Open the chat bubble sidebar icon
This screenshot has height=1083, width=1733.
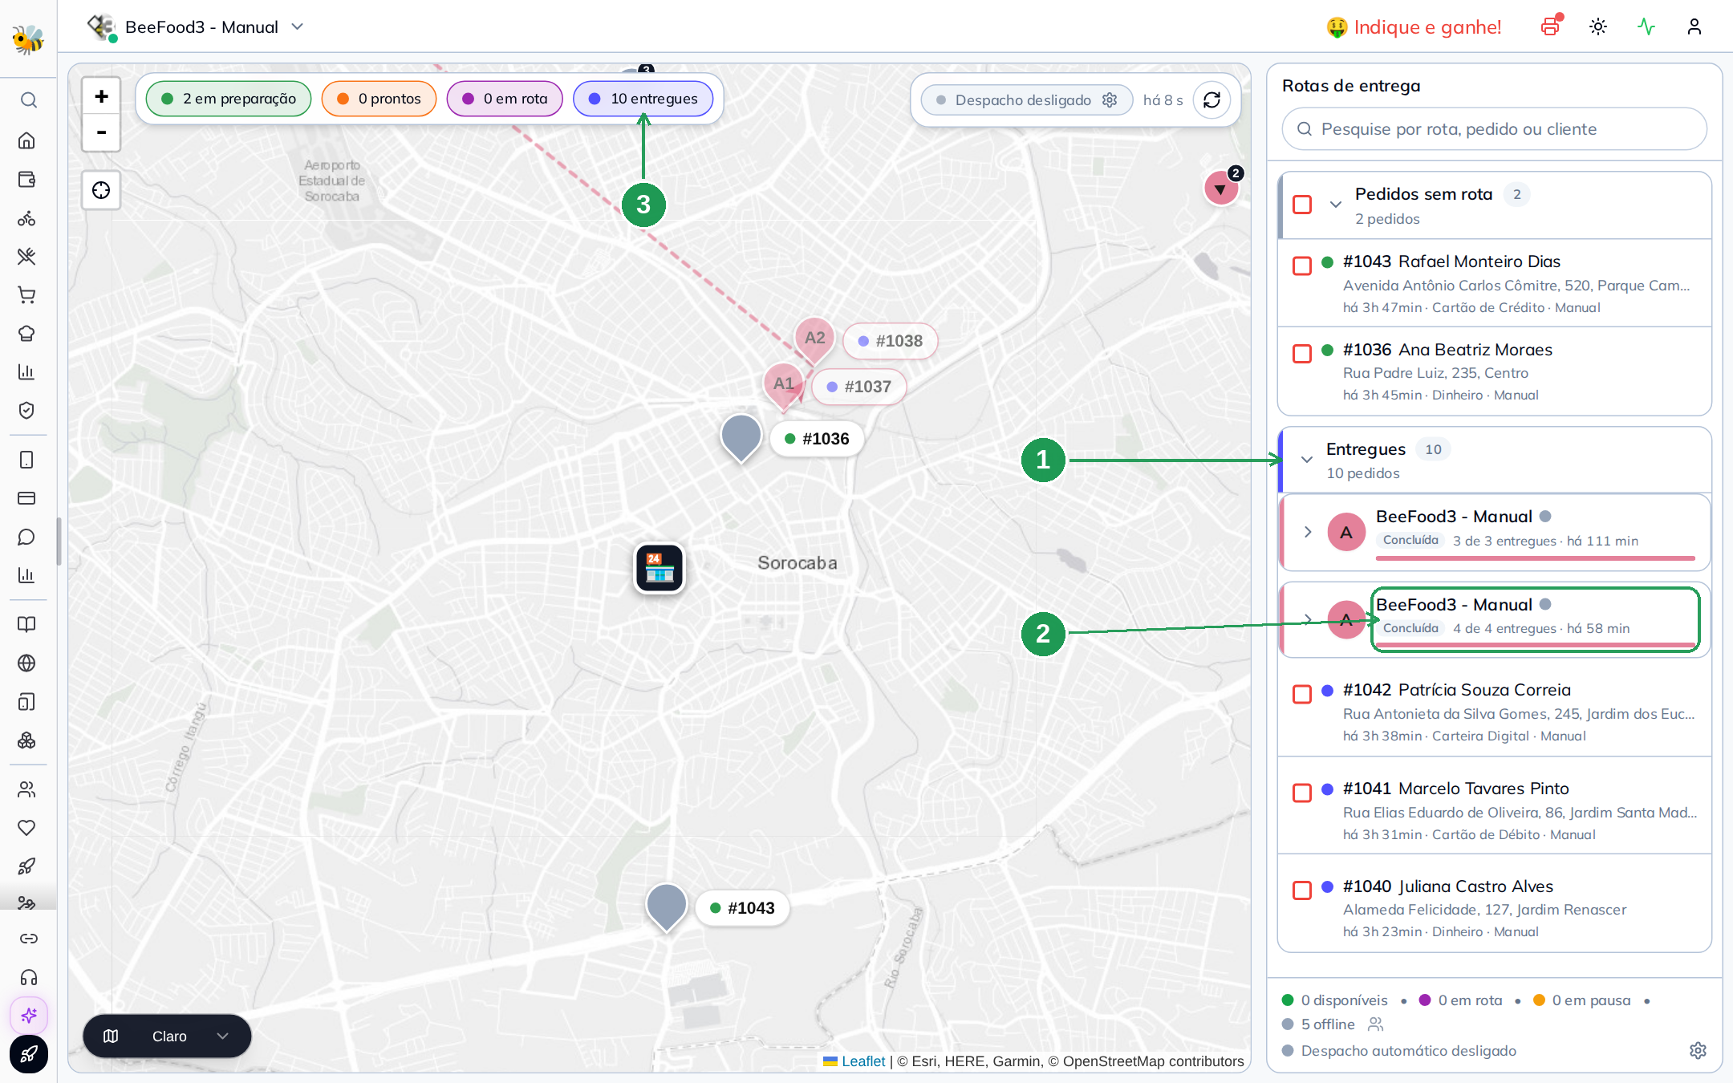click(27, 537)
